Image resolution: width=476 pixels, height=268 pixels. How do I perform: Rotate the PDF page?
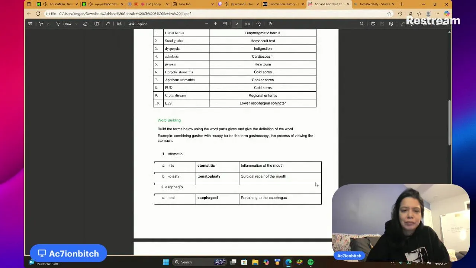click(258, 24)
